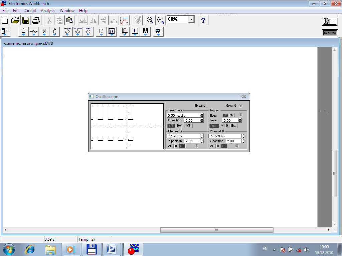Open the Circuit menu
The image size is (342, 256).
(x=30, y=10)
